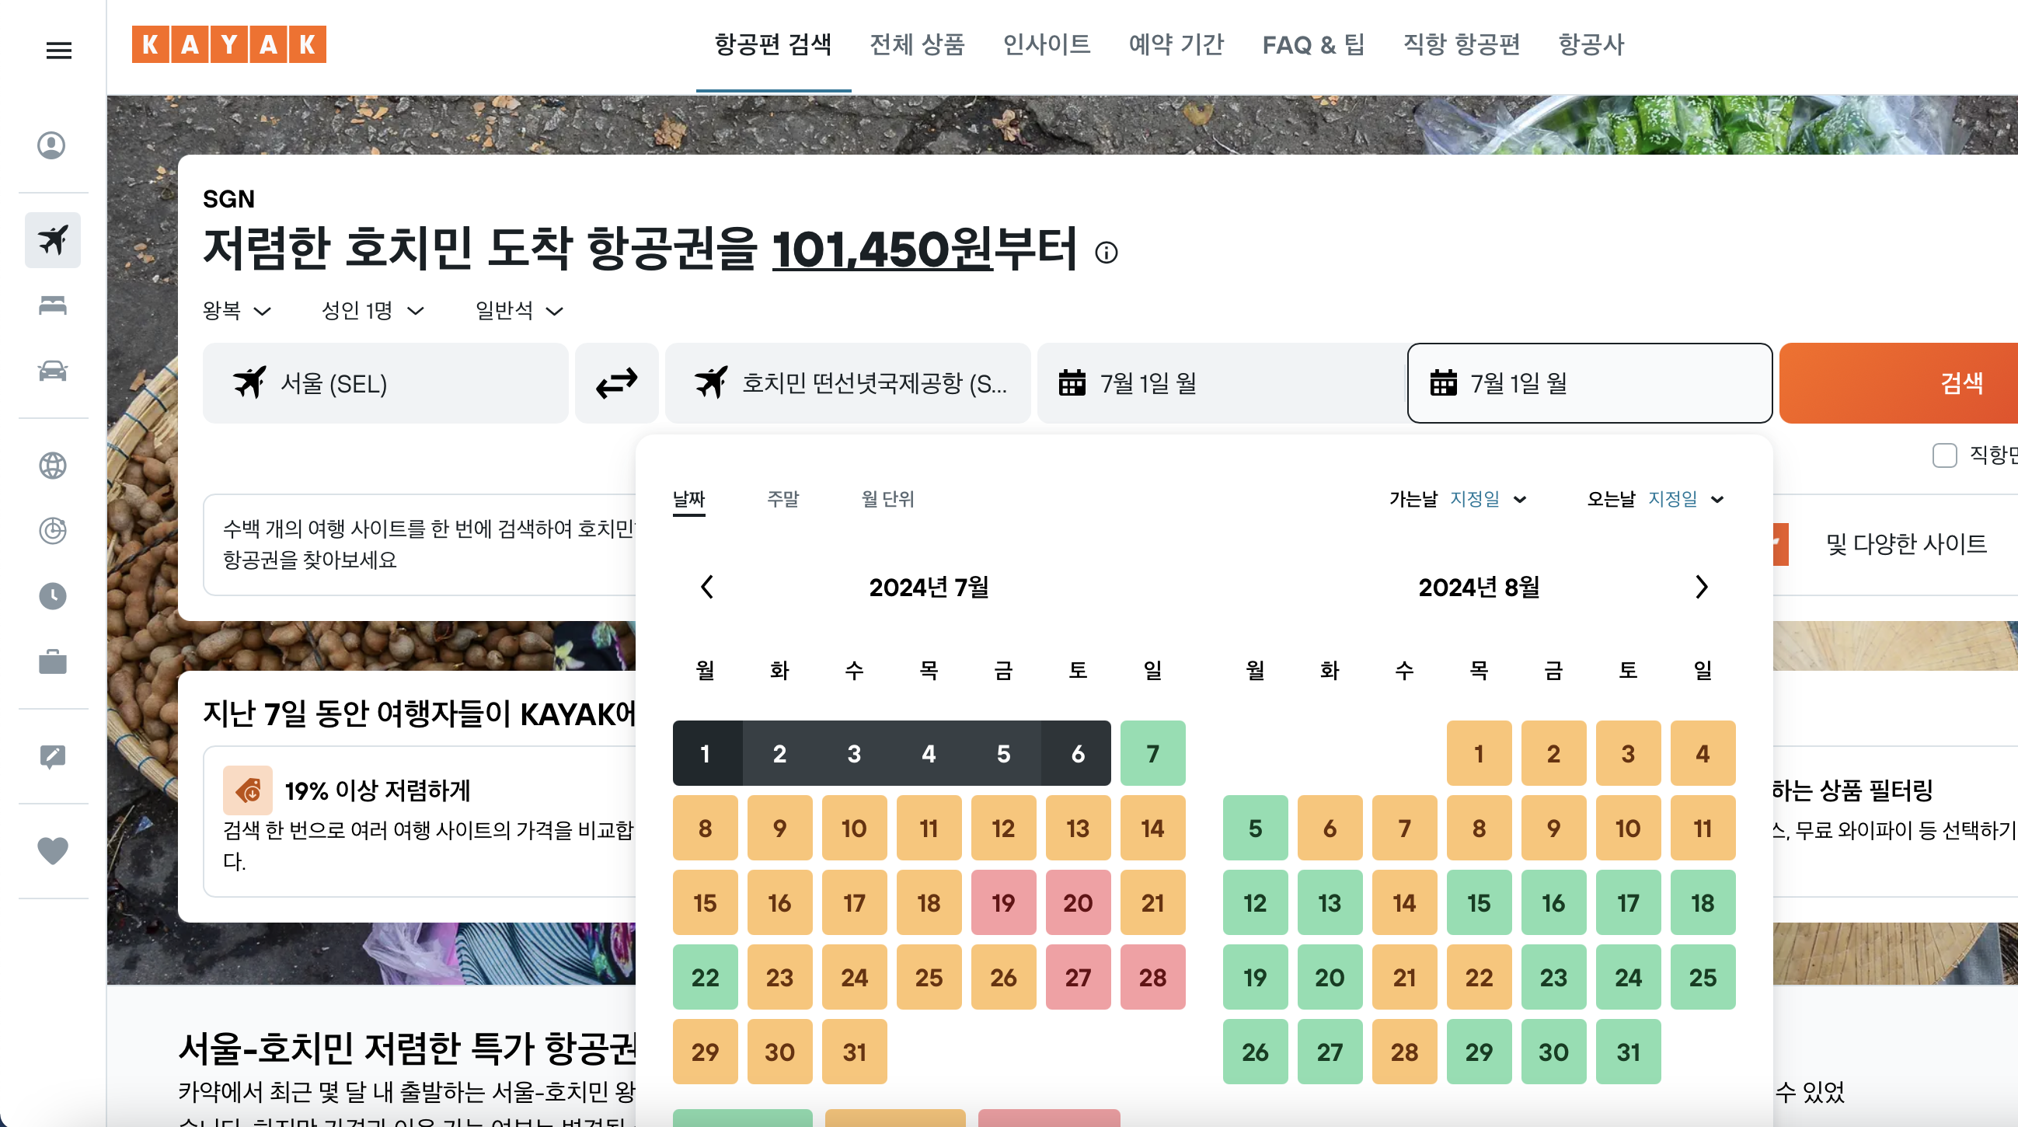Select the hotels bed icon in sidebar

tap(53, 305)
